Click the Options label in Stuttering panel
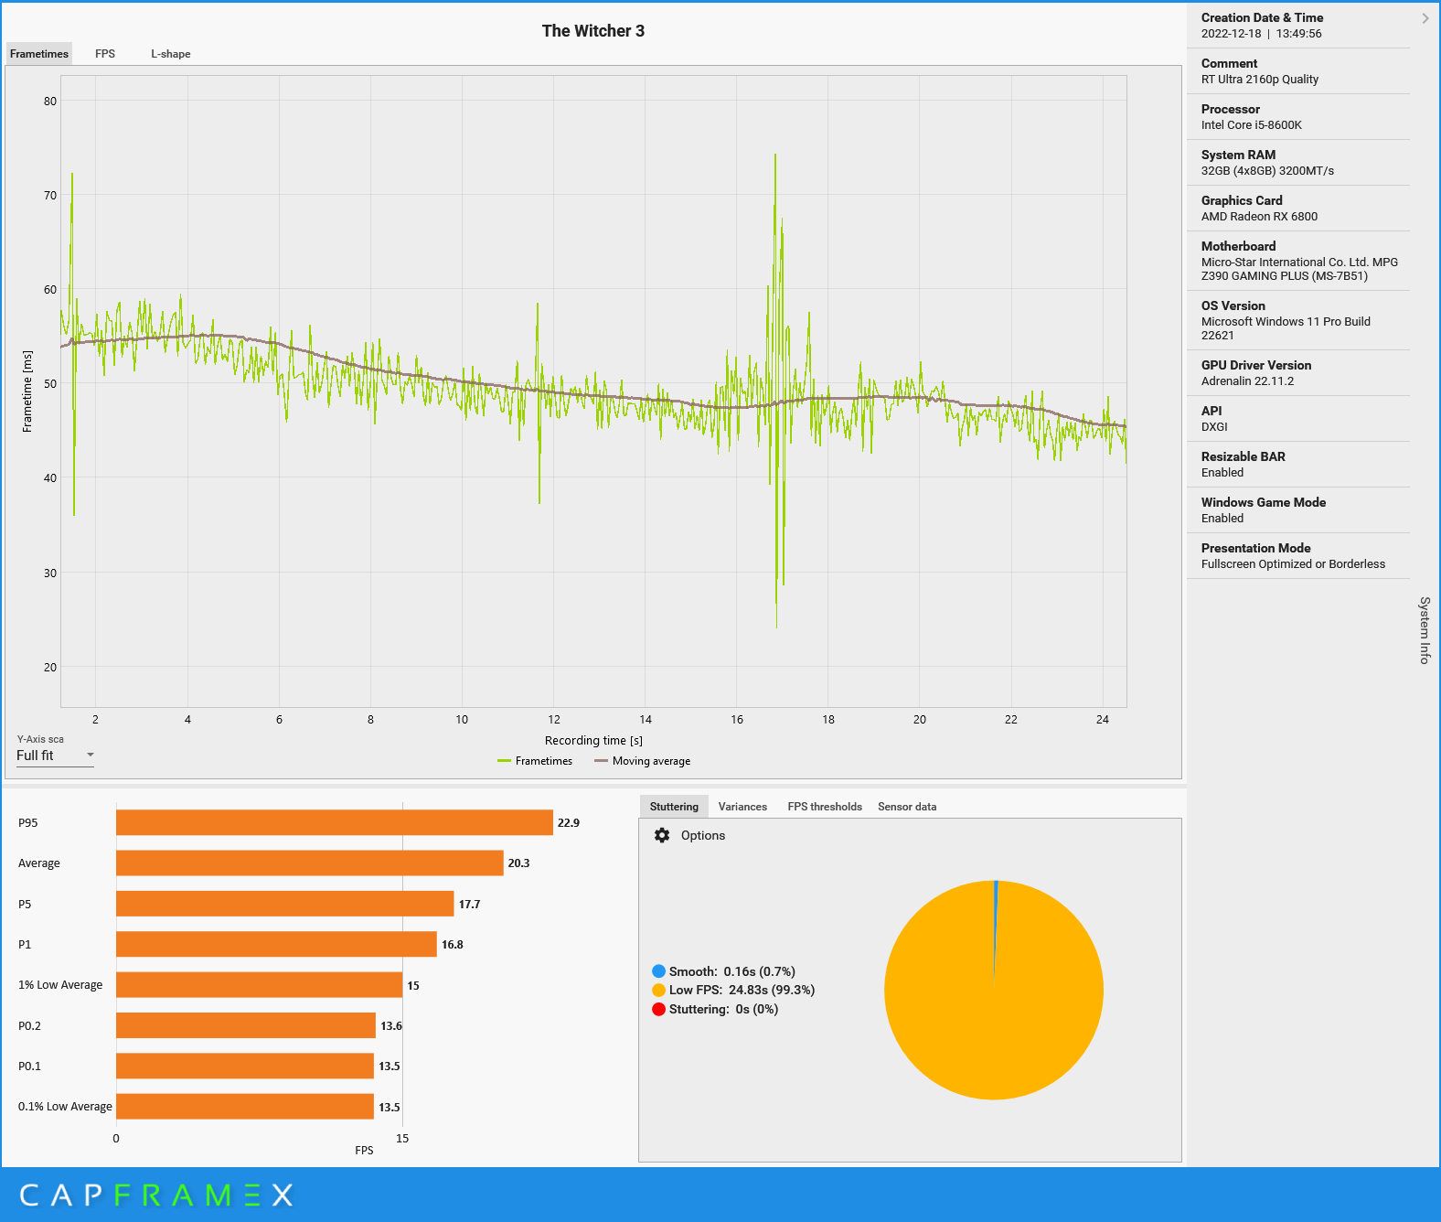The height and width of the screenshot is (1222, 1441). pos(703,835)
